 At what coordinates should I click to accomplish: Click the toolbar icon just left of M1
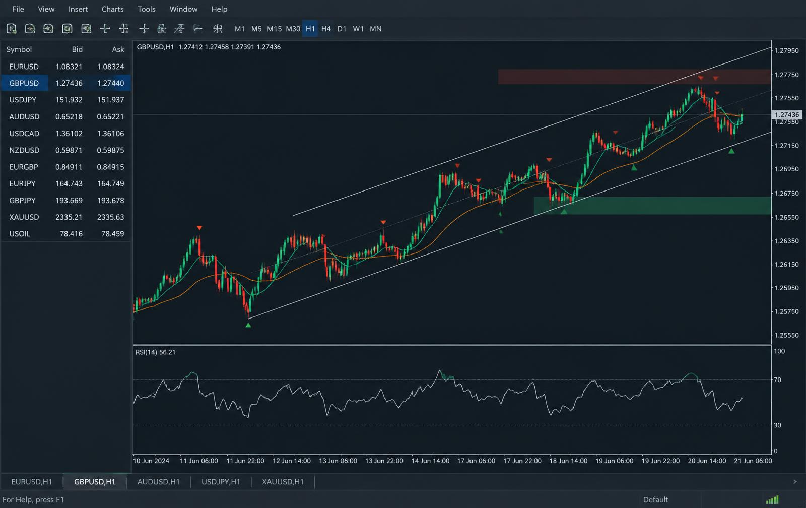pyautogui.click(x=218, y=29)
